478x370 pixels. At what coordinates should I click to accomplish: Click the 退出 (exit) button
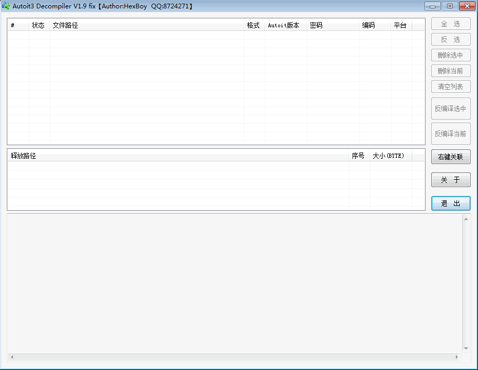coord(451,203)
